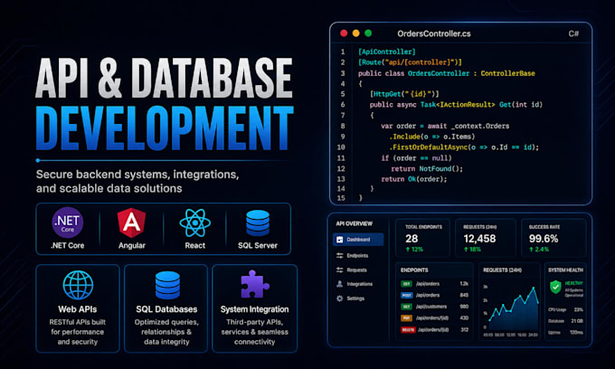Click the Database 21 GB value
The height and width of the screenshot is (369, 615).
[x=577, y=321]
